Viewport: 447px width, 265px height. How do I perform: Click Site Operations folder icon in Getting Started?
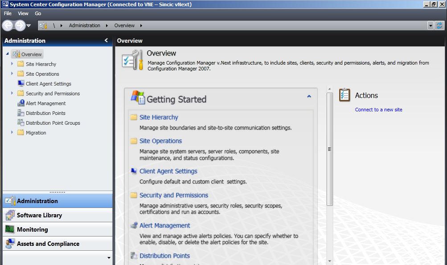(x=134, y=141)
